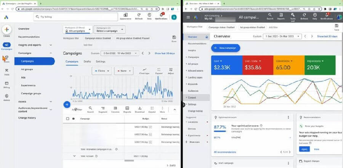Click Columns icon in table toolbar
This screenshot has height=168, width=343.
coord(115,108)
